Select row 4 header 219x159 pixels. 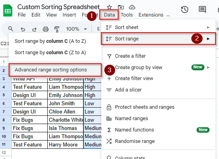click(6, 87)
